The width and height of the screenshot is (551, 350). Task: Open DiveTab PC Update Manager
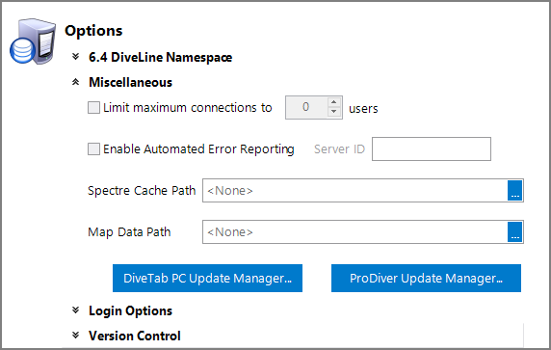pyautogui.click(x=207, y=279)
